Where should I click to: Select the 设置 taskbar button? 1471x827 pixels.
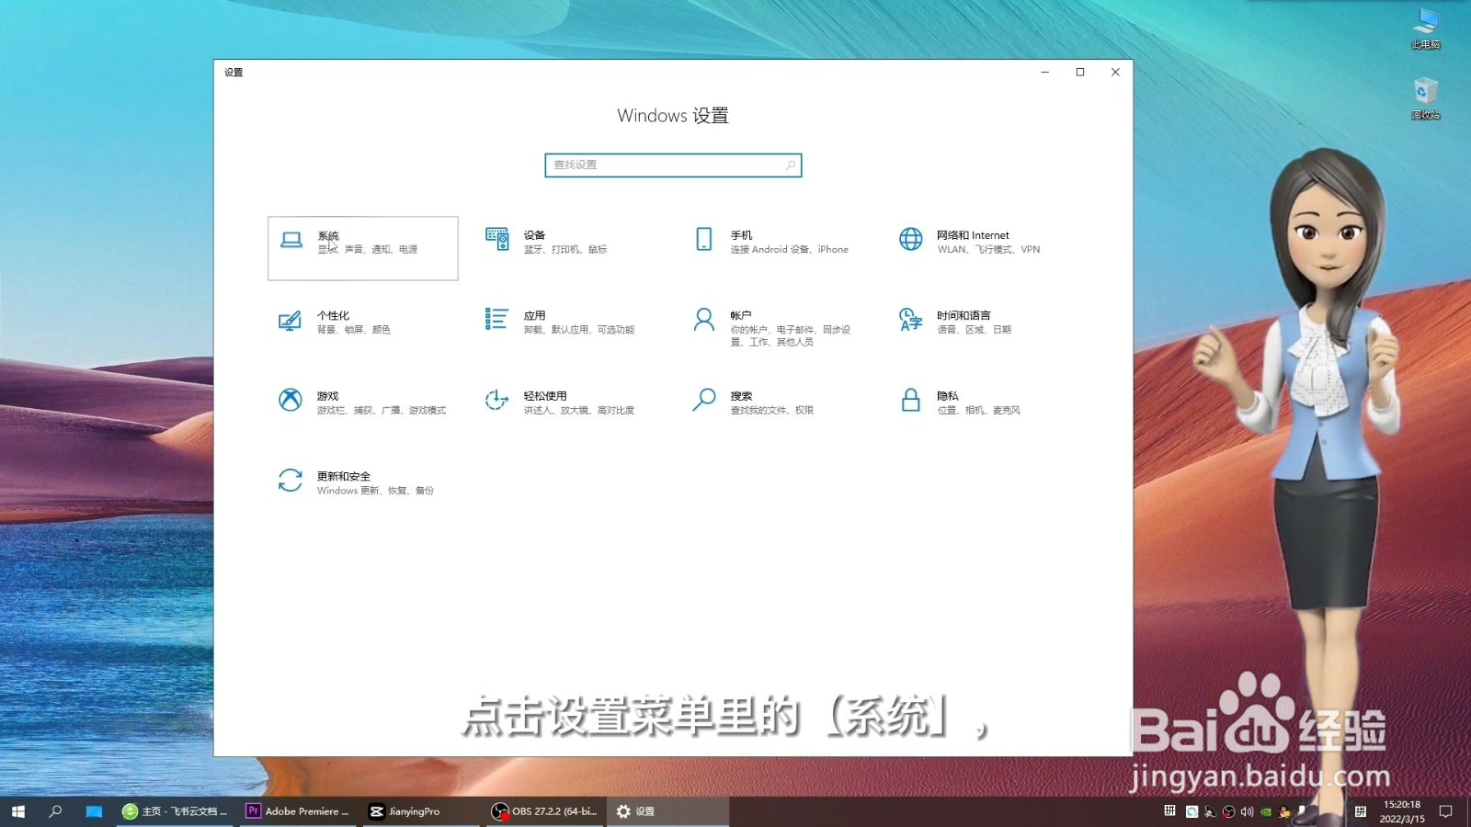click(667, 811)
